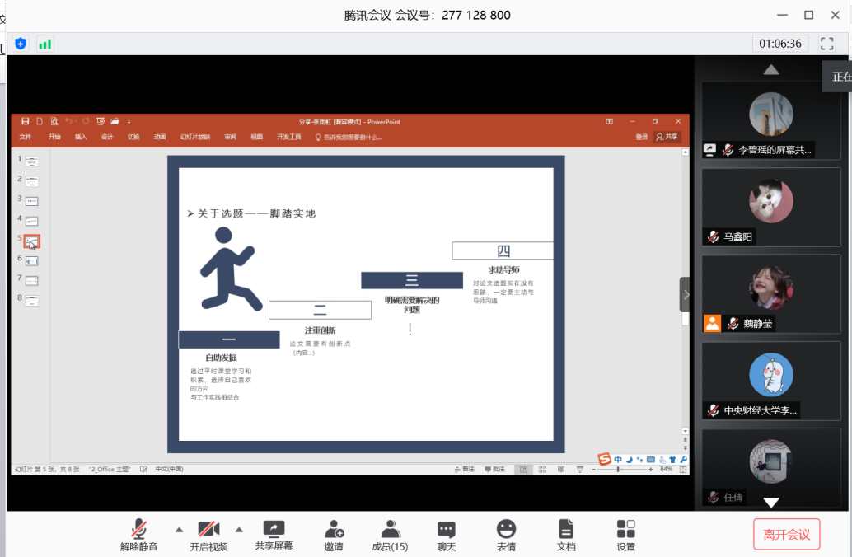Open the 文档 documents icon
This screenshot has width=852, height=557.
click(x=566, y=529)
